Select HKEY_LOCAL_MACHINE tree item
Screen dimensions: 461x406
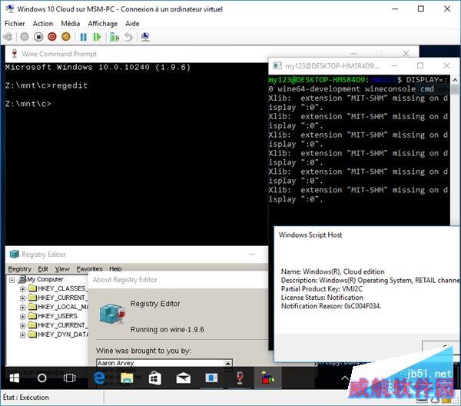coord(63,307)
